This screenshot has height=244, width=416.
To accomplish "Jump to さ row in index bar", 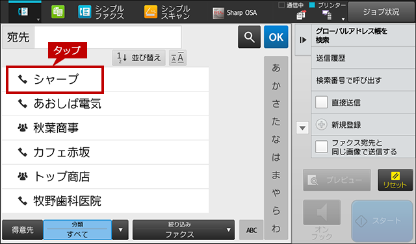I will tap(276, 104).
